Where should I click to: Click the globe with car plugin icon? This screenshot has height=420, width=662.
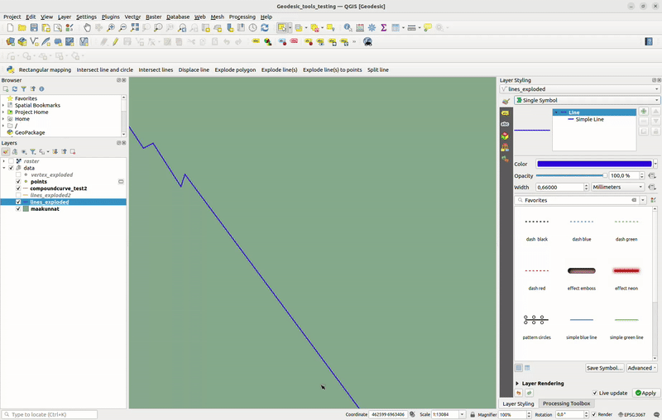(367, 41)
